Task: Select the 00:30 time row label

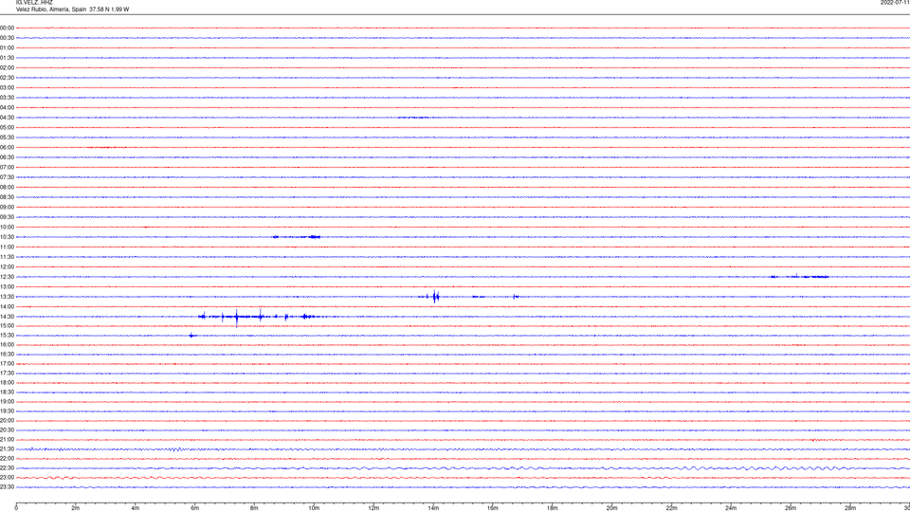Action: click(x=7, y=38)
